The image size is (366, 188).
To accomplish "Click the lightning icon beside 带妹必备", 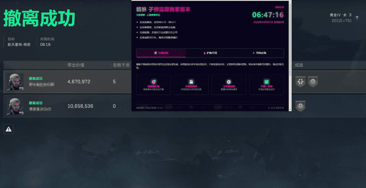I will coord(253,53).
